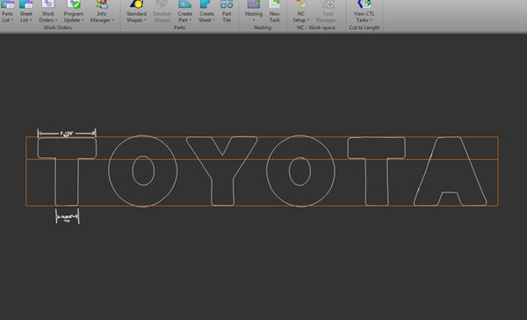This screenshot has width=527, height=320.
Task: Select the second letter T outline
Action: coord(377,171)
